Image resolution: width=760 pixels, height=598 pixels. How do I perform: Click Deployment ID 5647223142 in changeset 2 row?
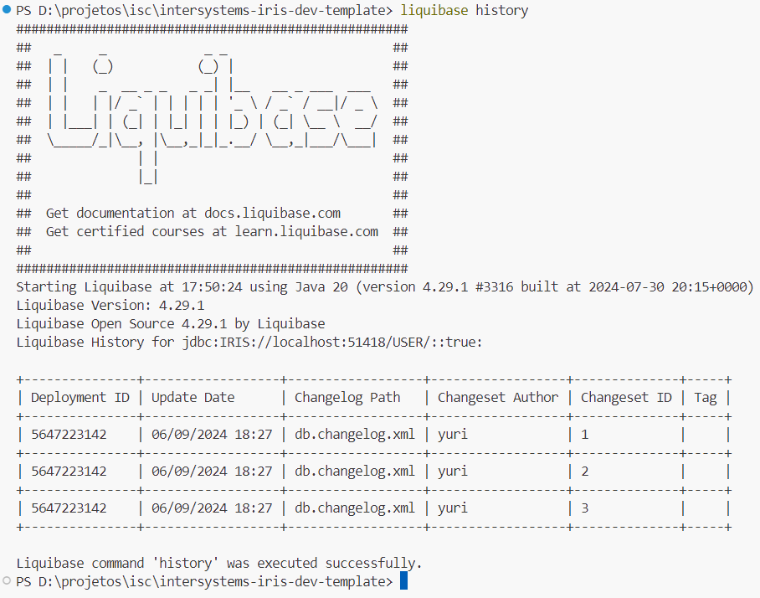(x=69, y=471)
